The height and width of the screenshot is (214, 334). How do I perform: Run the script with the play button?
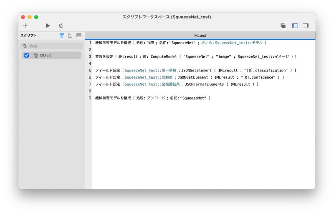[48, 25]
